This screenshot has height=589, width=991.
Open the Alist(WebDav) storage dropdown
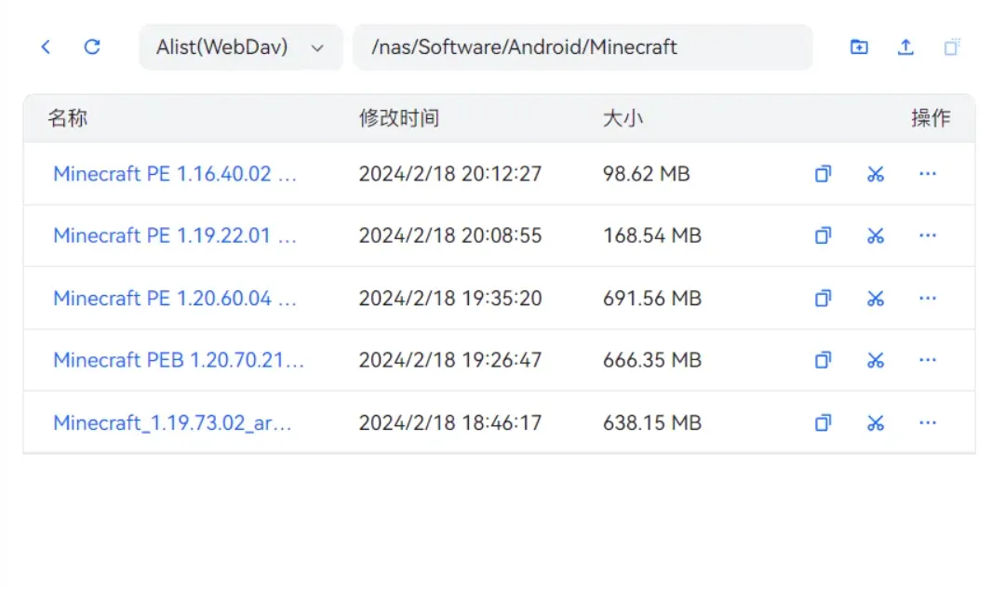point(240,47)
